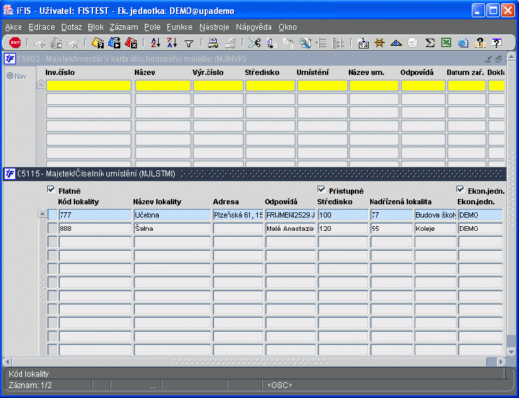Open the Nápověda menu

tap(254, 27)
